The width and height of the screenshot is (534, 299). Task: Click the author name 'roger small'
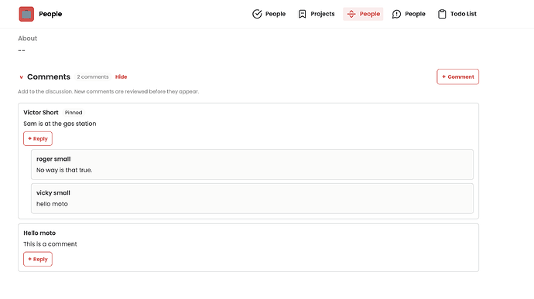53,159
